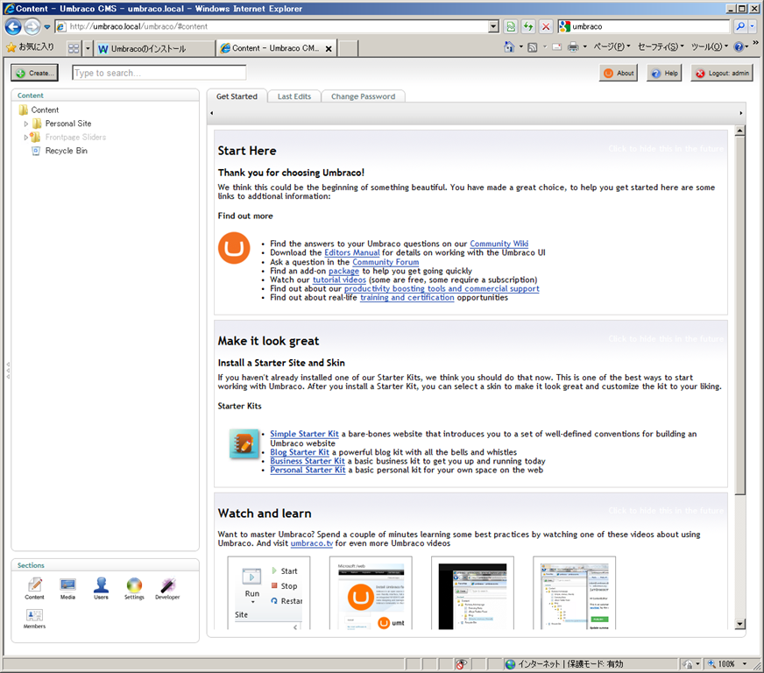Select the Frontpage Sliders node
The image size is (764, 673).
(x=75, y=138)
